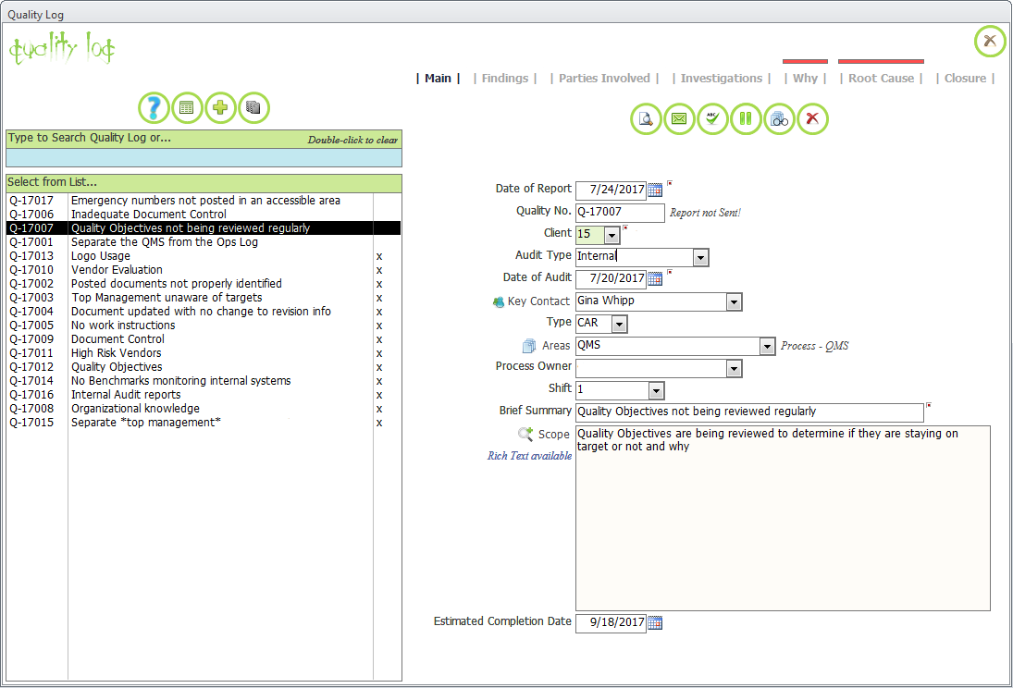
Task: Click the Key Contact people icon
Action: 498,301
